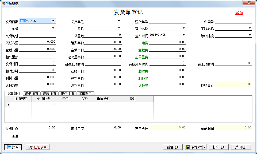Click the 退料方量 field

(x=37, y=85)
